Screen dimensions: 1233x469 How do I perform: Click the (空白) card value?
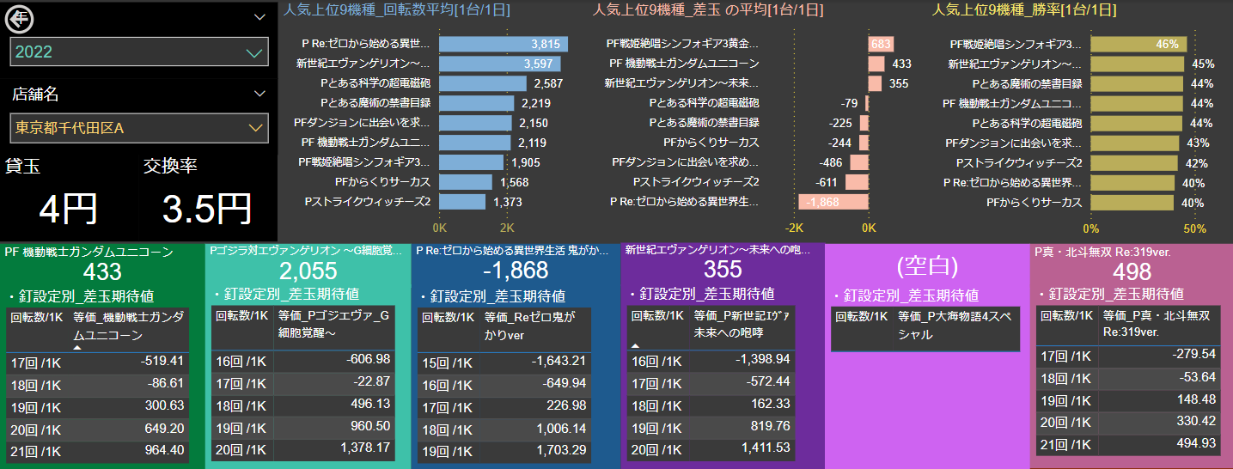pos(925,266)
